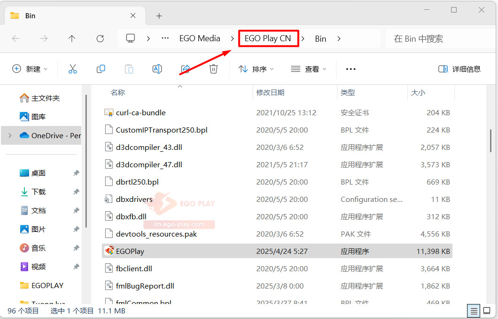Go back with the left arrow button
Viewport: 498px width, 319px height.
coord(15,39)
